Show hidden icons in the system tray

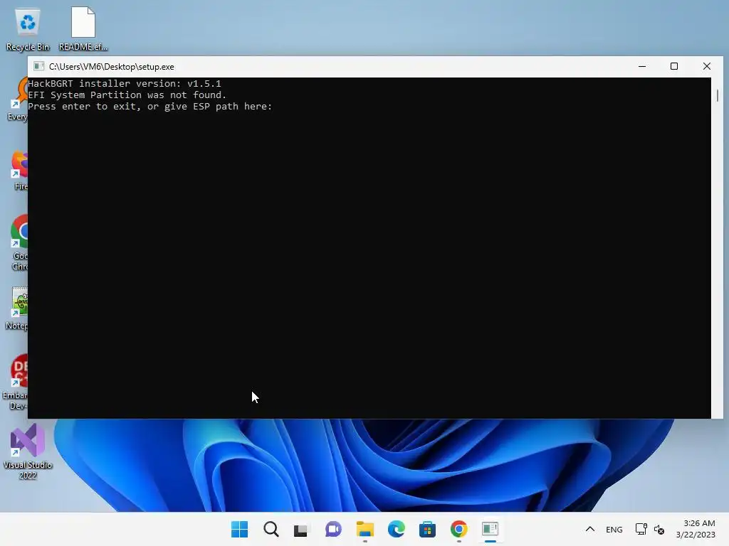tap(590, 529)
